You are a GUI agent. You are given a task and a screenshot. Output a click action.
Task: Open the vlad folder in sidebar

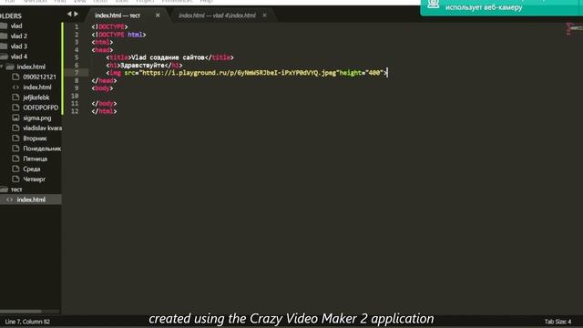(x=16, y=26)
